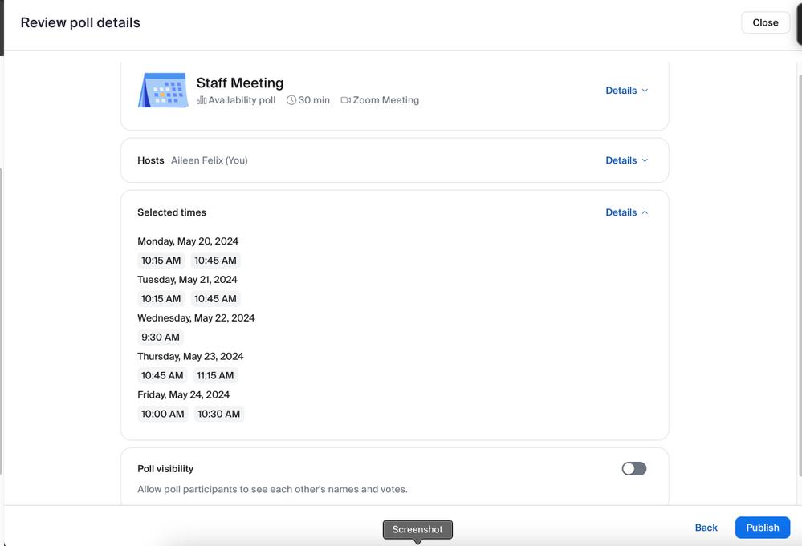Collapse Details for Selected times
Viewport: 802px width, 546px height.
click(x=627, y=212)
